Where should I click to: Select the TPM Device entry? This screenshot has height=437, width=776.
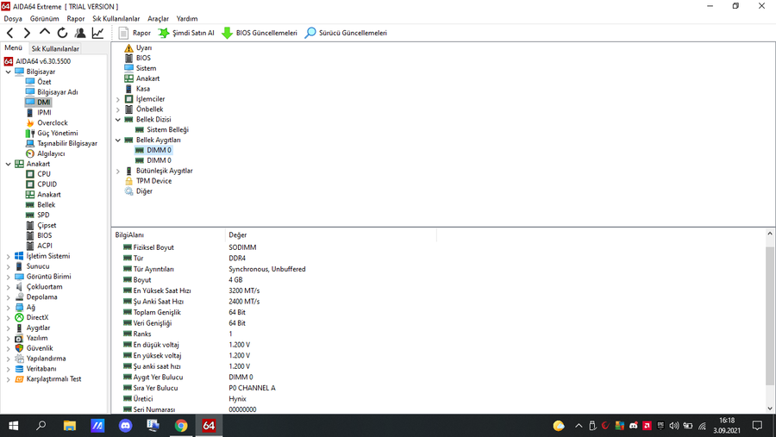[x=148, y=181]
